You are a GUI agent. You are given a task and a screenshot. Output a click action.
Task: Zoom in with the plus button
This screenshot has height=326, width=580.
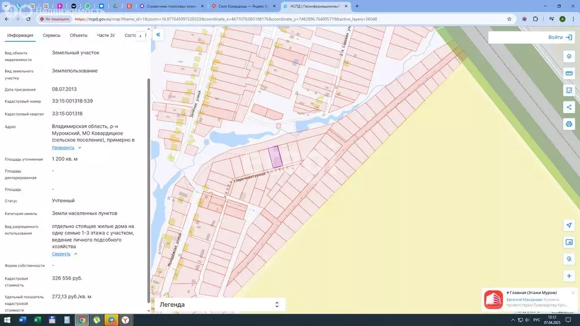[x=569, y=276]
